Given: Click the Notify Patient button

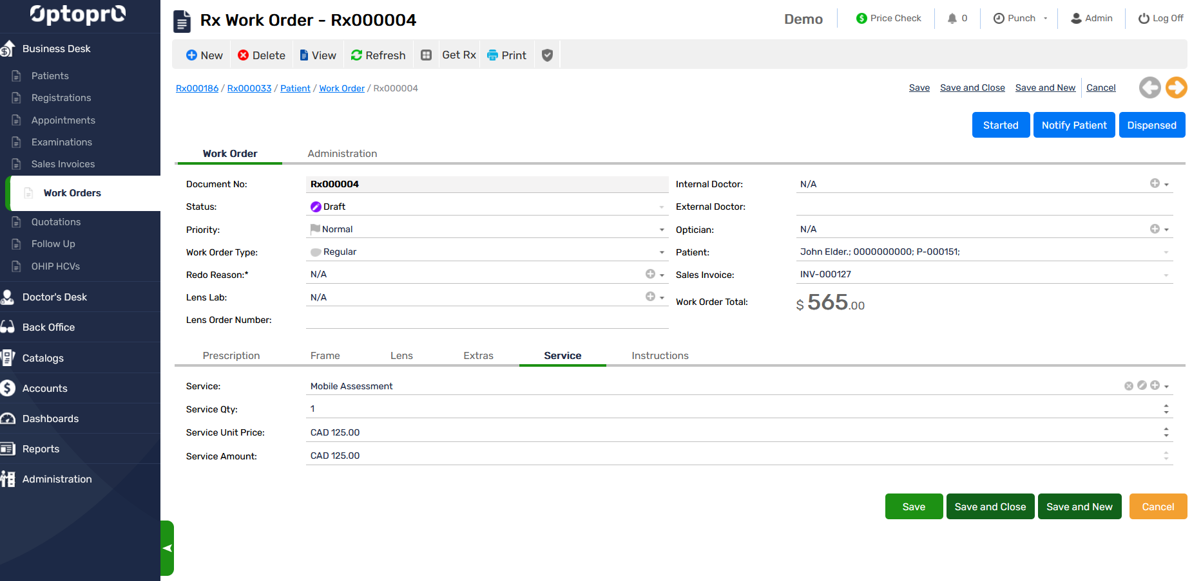Looking at the screenshot, I should (x=1074, y=125).
